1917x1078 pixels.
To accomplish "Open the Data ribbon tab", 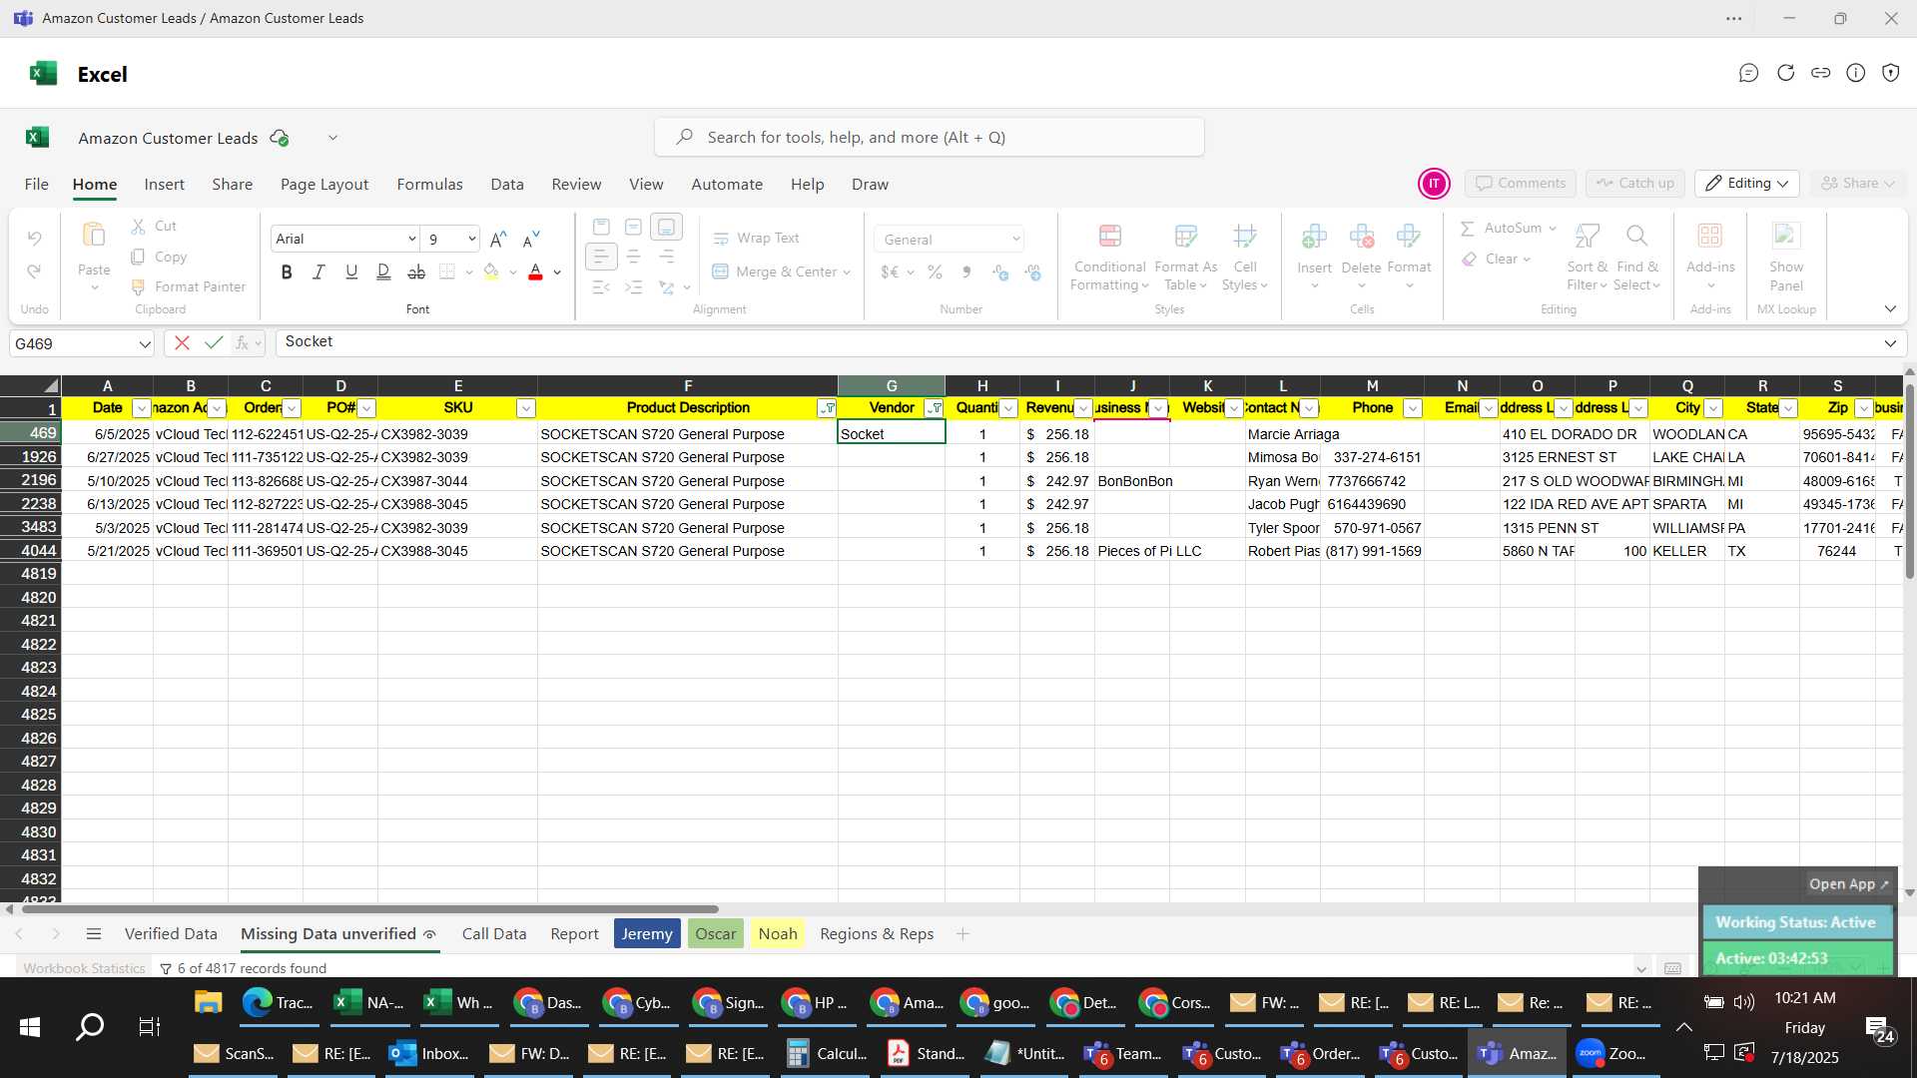I will tap(507, 185).
